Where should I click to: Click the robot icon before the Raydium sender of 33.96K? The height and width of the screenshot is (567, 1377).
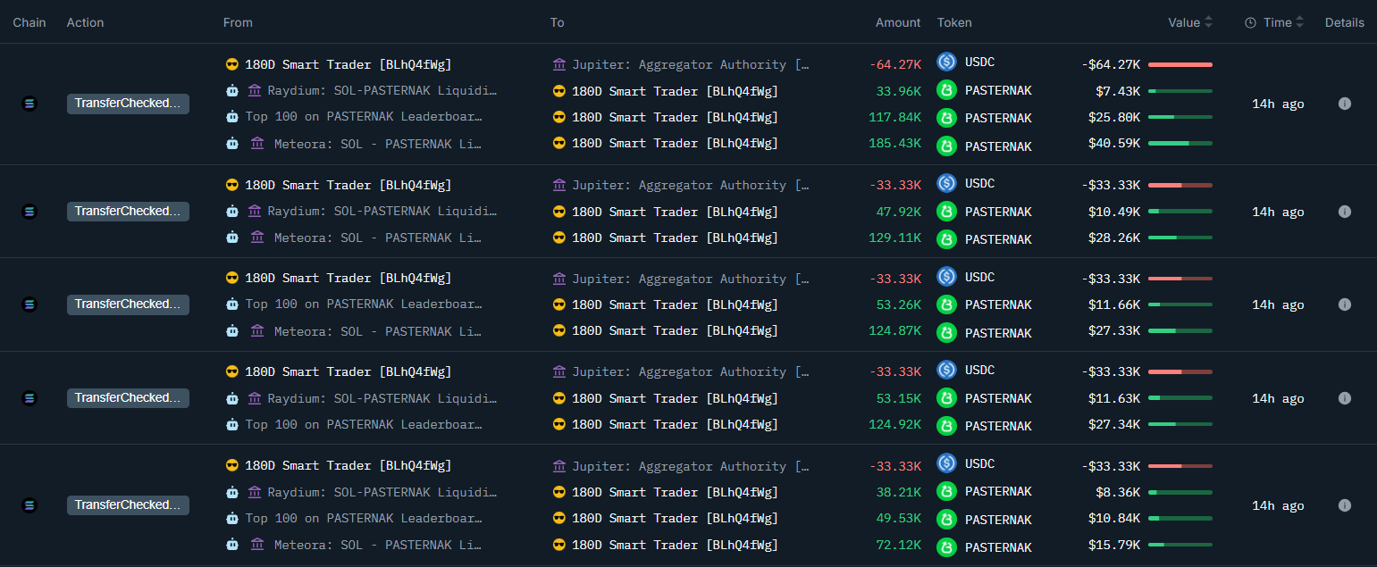pyautogui.click(x=232, y=90)
